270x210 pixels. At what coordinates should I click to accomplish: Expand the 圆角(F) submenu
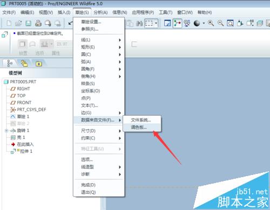pyautogui.click(x=99, y=69)
